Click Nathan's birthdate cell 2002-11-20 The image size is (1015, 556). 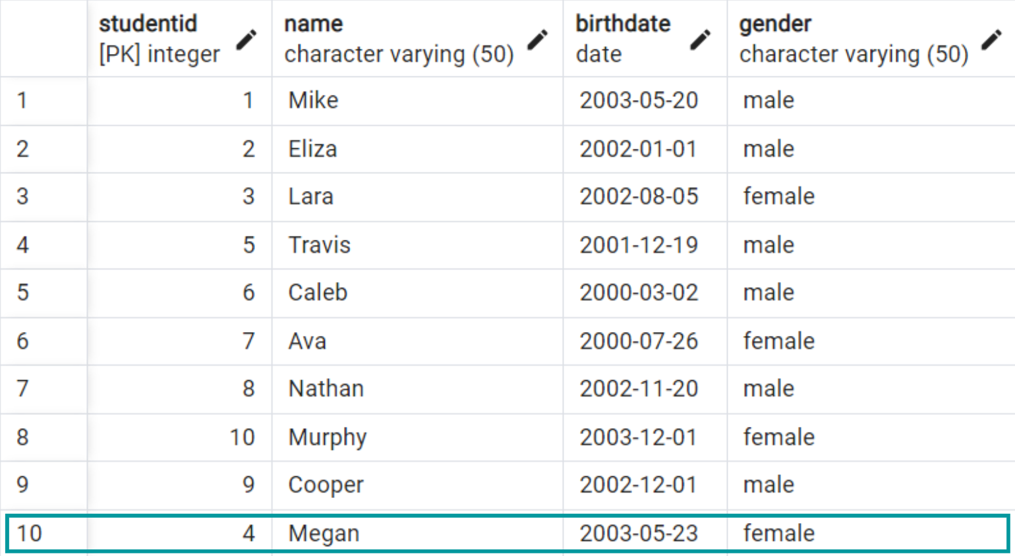pyautogui.click(x=639, y=389)
